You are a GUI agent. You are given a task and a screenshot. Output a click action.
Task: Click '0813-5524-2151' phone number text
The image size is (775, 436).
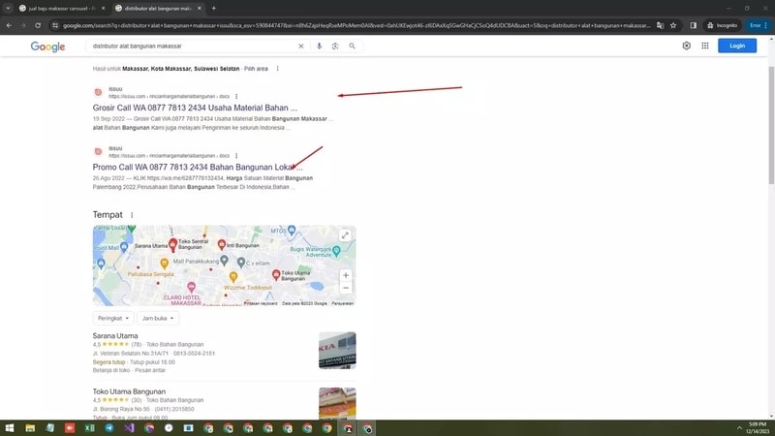pyautogui.click(x=194, y=354)
